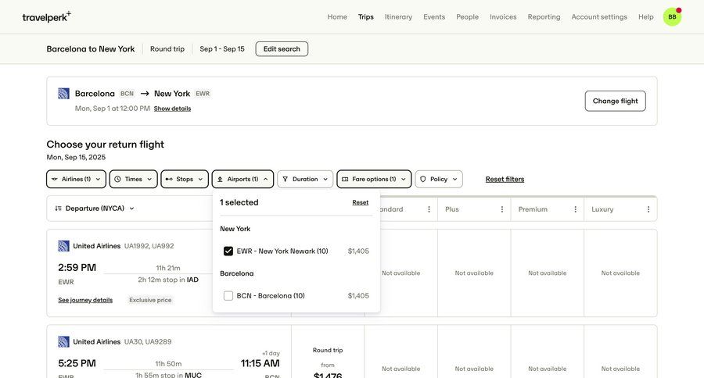Click the travelperk logo
704x378 pixels.
46,16
